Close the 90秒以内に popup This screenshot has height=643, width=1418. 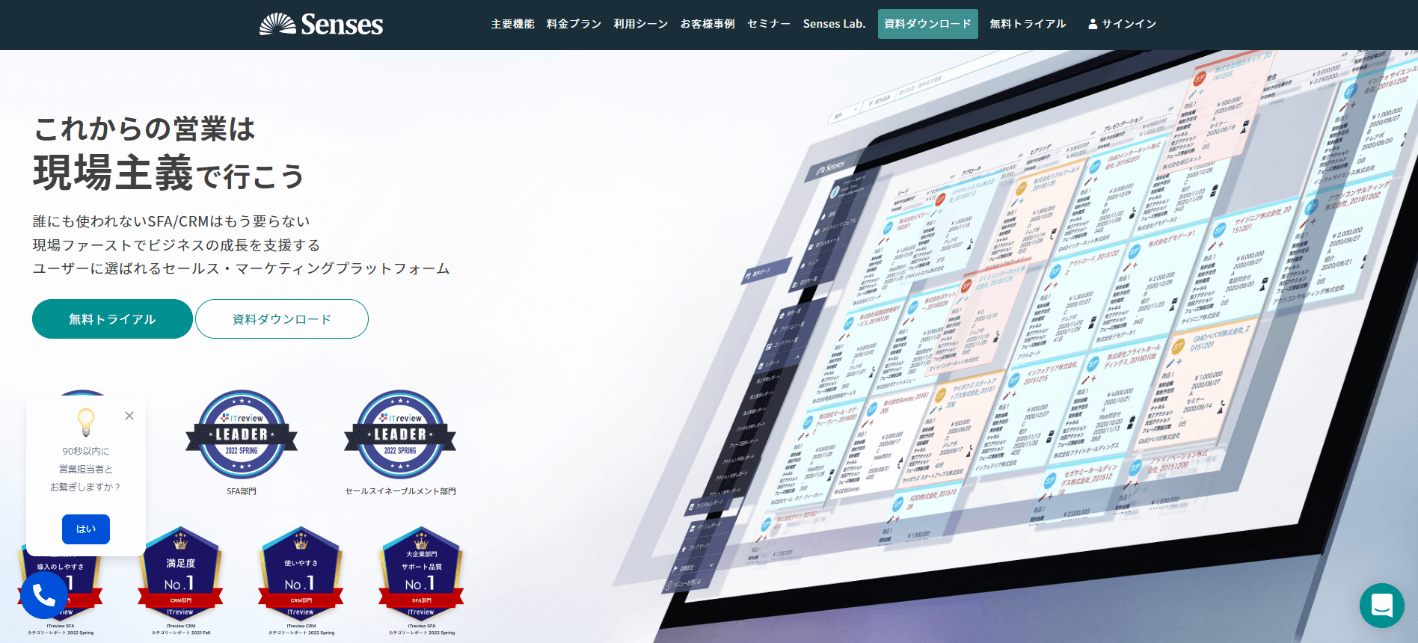pyautogui.click(x=129, y=416)
